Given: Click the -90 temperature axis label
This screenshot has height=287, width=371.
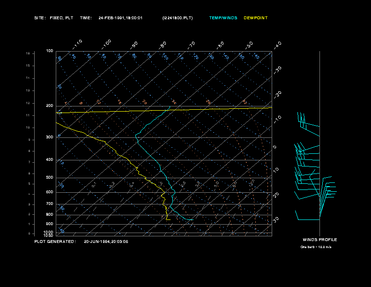Looking at the screenshot, I should (134, 45).
